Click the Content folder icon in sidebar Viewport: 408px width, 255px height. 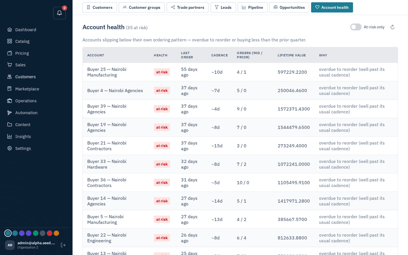click(x=10, y=124)
